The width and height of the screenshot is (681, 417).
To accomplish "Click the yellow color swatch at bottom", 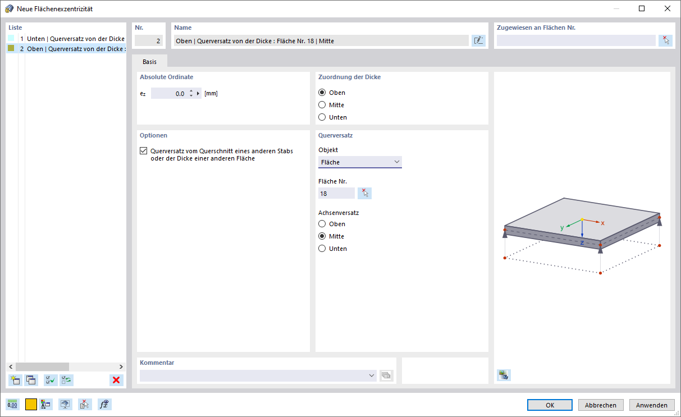I will click(31, 404).
